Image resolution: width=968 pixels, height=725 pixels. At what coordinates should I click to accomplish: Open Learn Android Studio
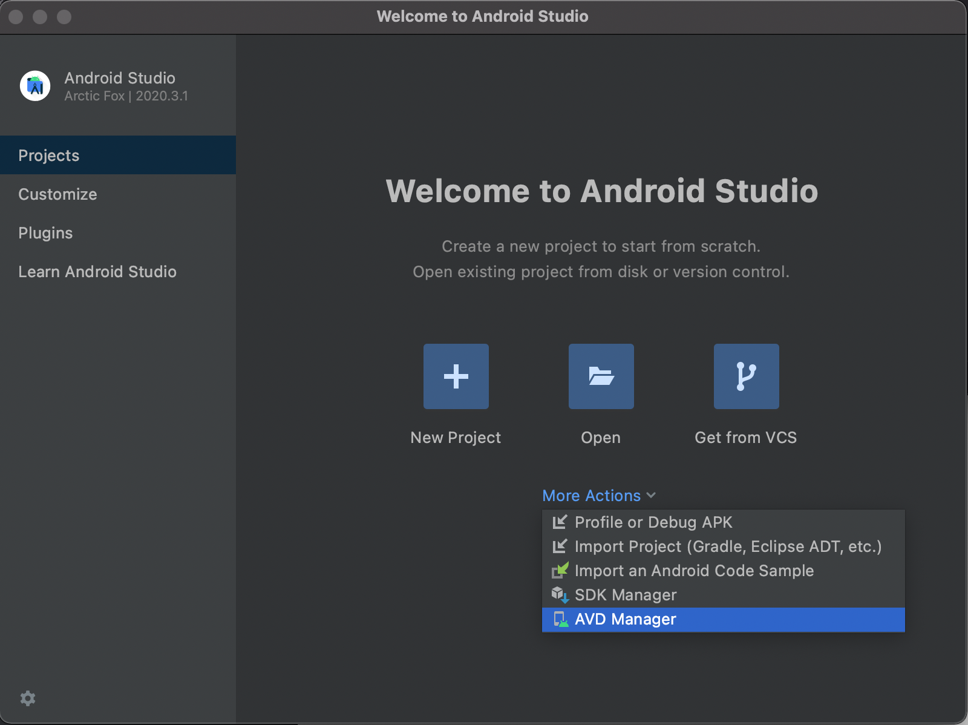pos(98,271)
